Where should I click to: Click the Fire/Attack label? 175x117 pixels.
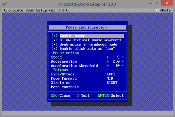(x=63, y=74)
